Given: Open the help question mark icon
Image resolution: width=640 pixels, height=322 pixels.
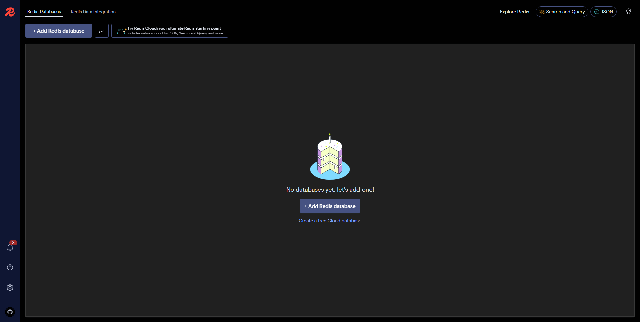Looking at the screenshot, I should click(10, 267).
